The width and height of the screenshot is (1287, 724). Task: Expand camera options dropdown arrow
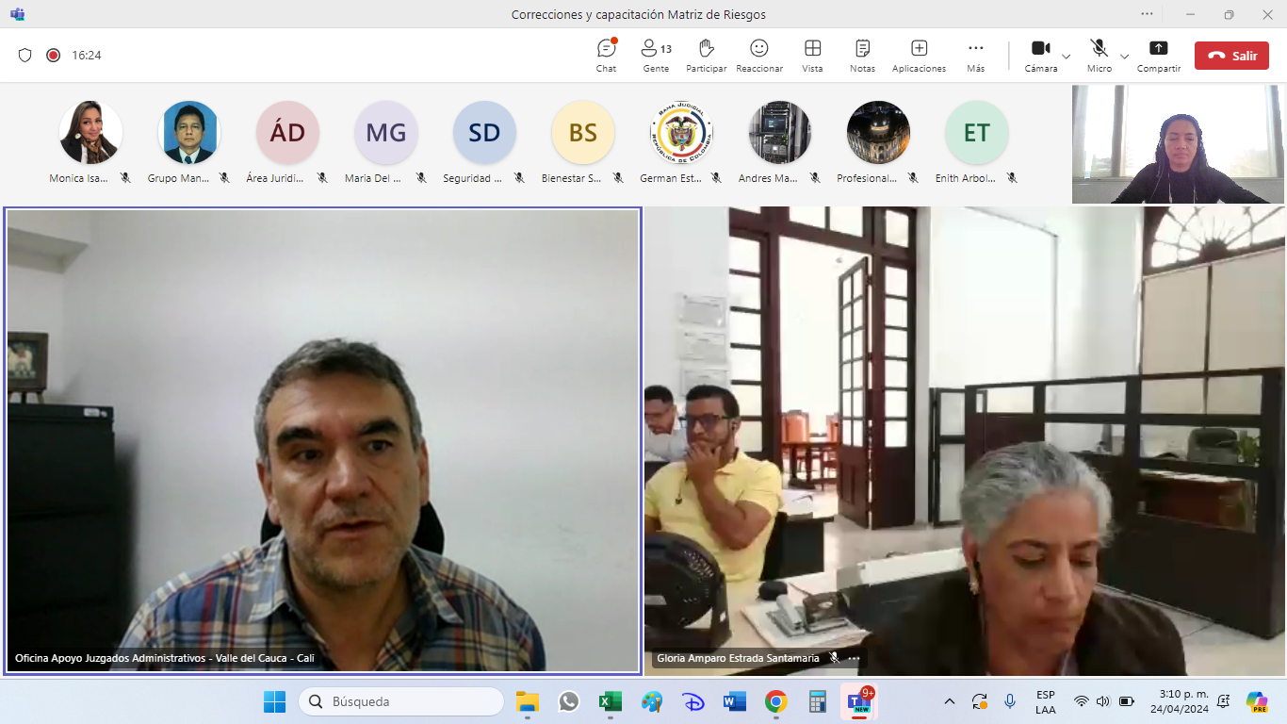coord(1067,57)
